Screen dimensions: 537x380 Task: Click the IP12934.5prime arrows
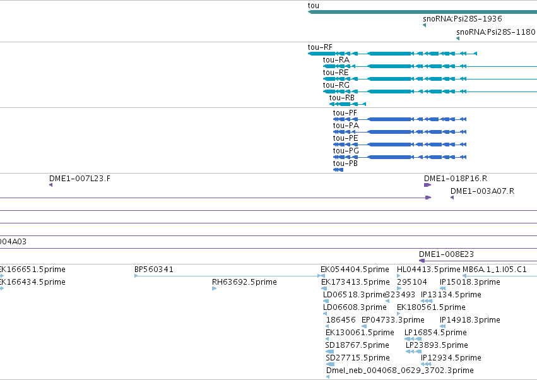tap(426, 364)
